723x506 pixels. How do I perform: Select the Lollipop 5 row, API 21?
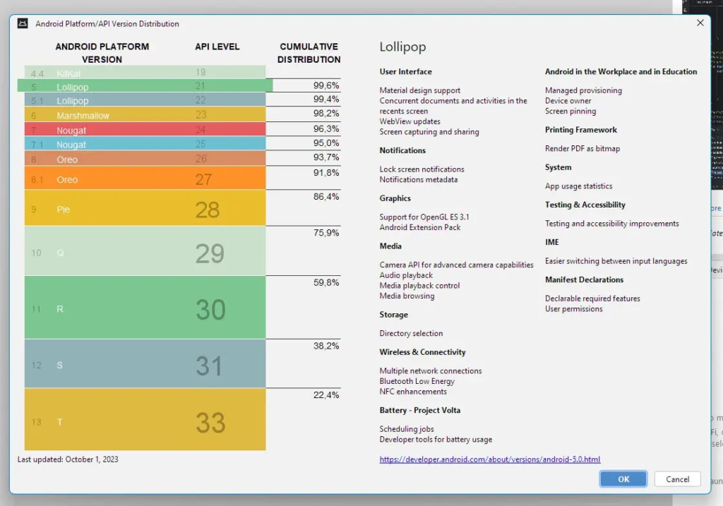[145, 86]
